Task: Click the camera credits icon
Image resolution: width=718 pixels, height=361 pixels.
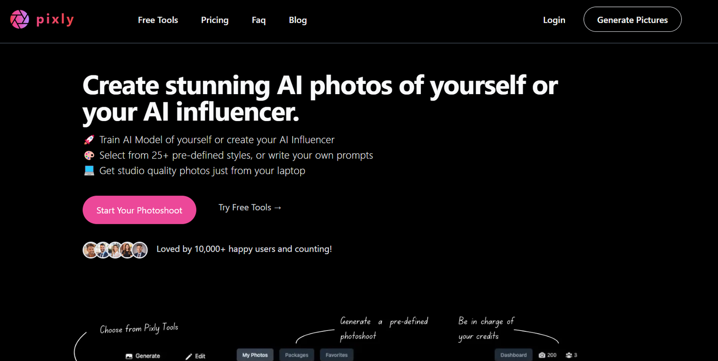Action: 542,355
